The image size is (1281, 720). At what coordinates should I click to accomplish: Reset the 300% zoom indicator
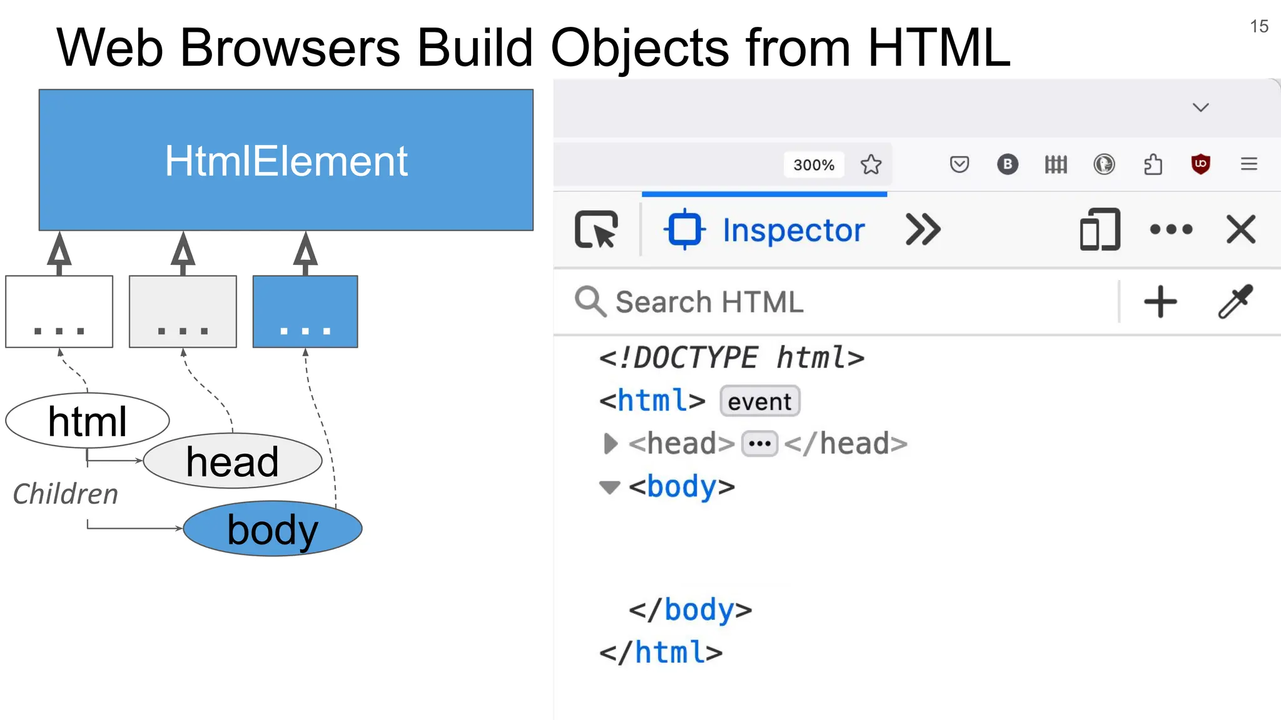pyautogui.click(x=814, y=165)
